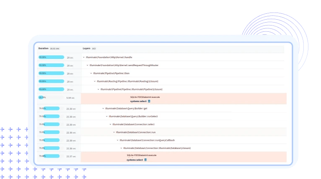Select the sendRequestThroughRouter layer name
Viewport: 321px width, 179px height.
(x=124, y=65)
